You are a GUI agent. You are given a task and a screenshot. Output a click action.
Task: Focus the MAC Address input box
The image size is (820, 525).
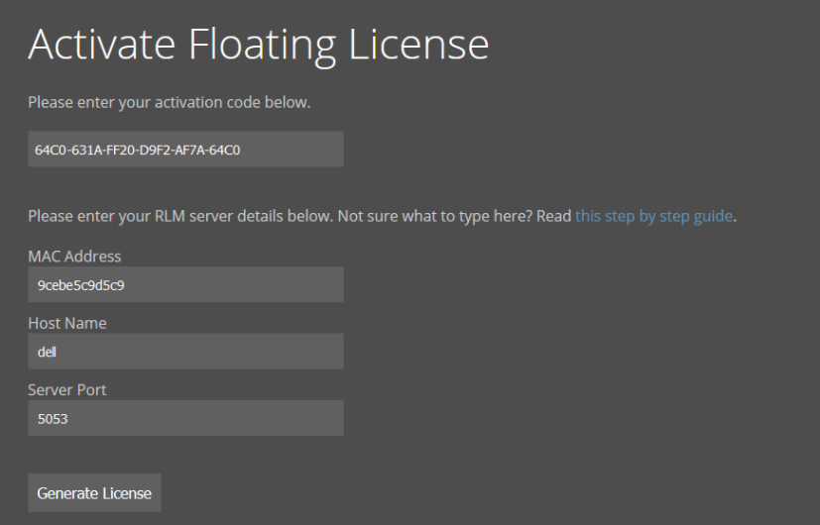click(x=185, y=284)
